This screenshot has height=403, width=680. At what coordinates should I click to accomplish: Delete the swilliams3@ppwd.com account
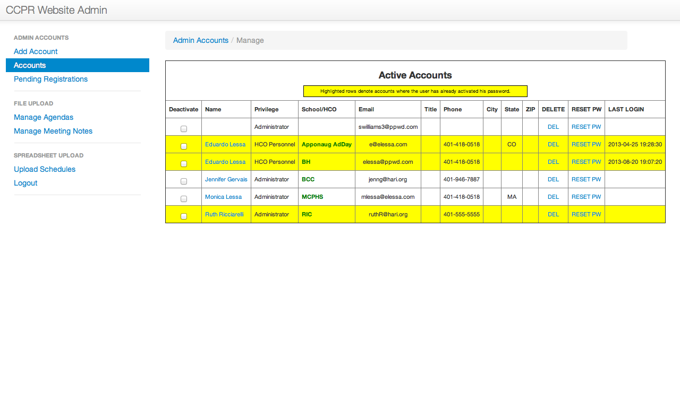[x=553, y=127]
